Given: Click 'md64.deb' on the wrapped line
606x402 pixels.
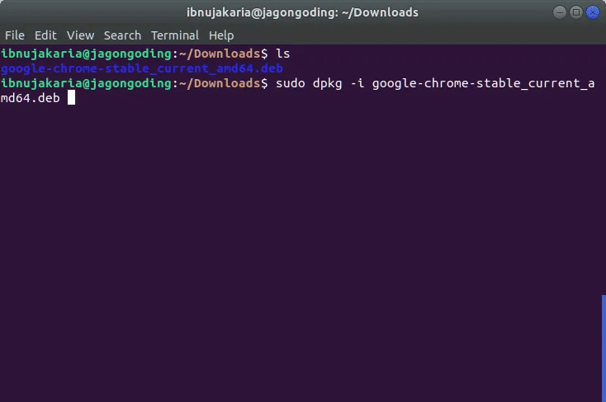Looking at the screenshot, I should tap(31, 98).
